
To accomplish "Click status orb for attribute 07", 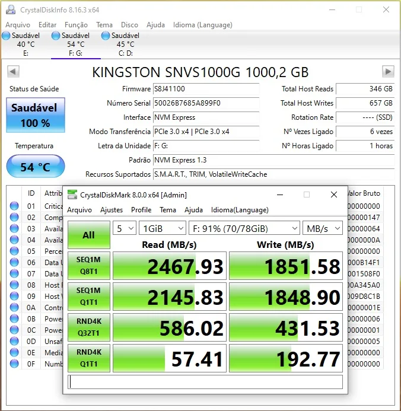I will point(14,273).
